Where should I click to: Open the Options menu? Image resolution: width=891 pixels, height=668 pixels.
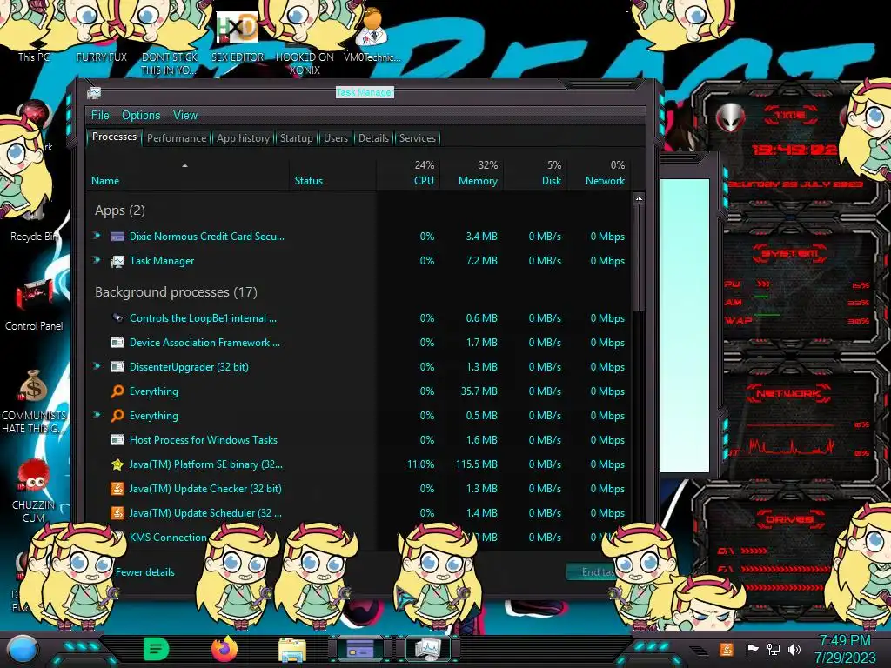point(141,116)
